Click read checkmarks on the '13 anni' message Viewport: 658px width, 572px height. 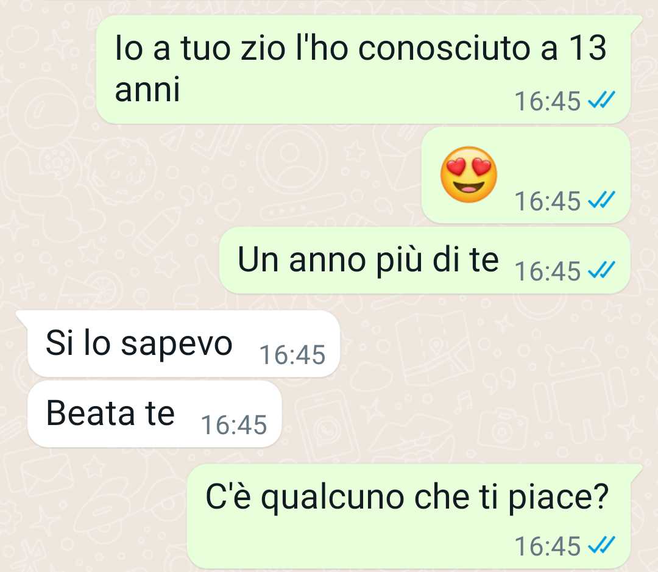(602, 100)
